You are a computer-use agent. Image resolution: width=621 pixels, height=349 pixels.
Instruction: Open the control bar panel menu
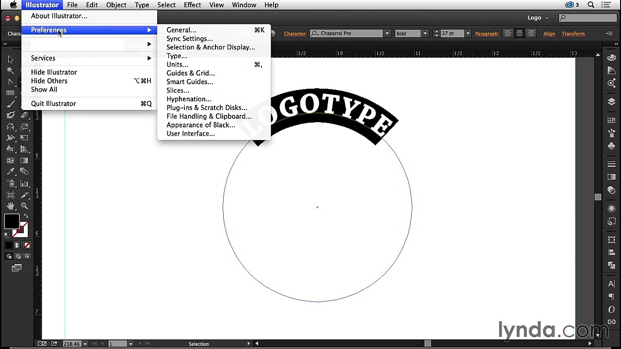[x=609, y=33]
